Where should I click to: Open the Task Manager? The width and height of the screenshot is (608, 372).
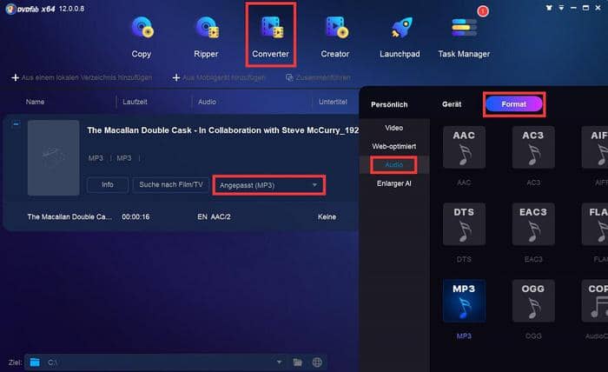[x=464, y=37]
